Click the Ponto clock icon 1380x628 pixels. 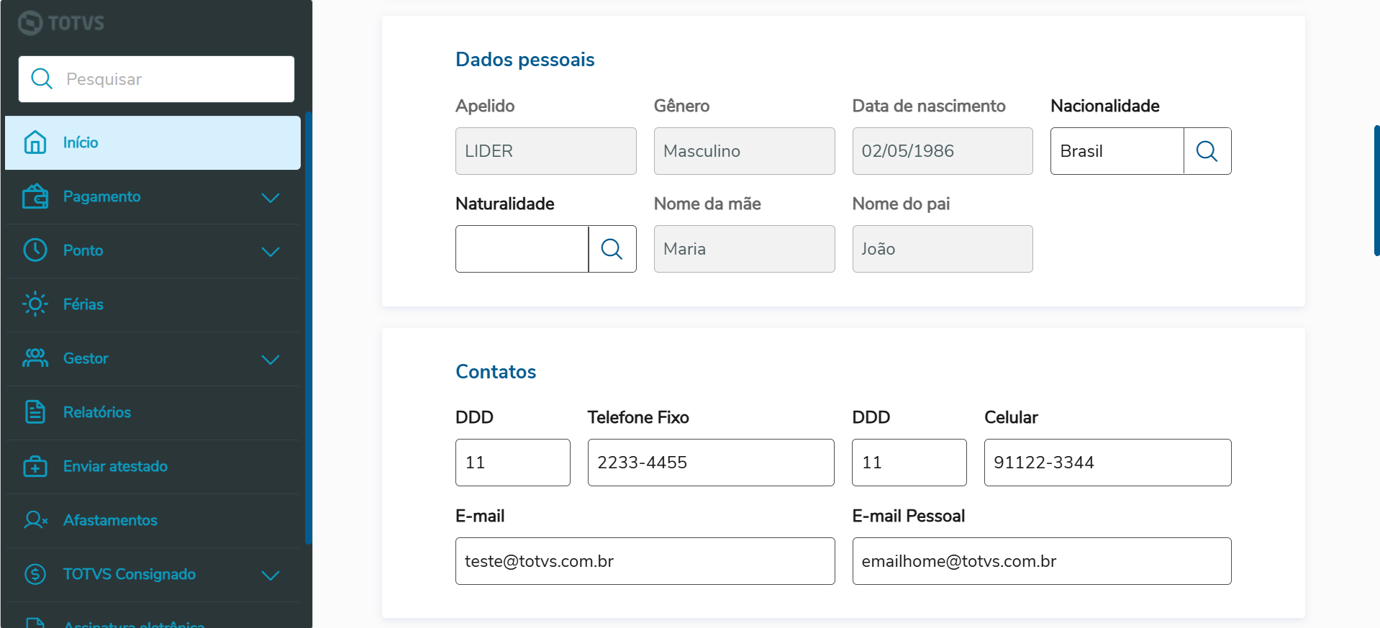(35, 250)
